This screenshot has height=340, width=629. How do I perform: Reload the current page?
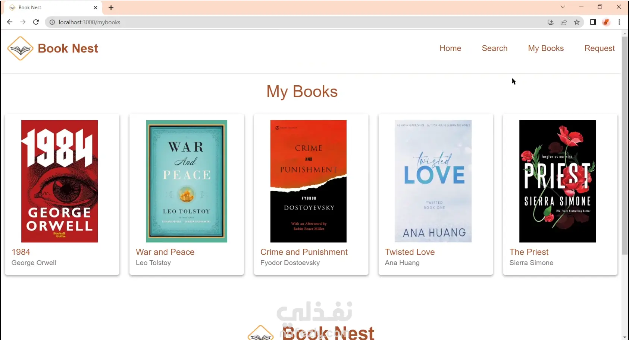tap(36, 22)
